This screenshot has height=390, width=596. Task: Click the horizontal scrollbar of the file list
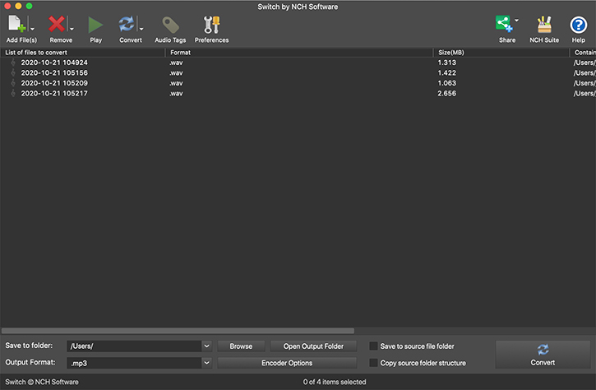point(178,331)
